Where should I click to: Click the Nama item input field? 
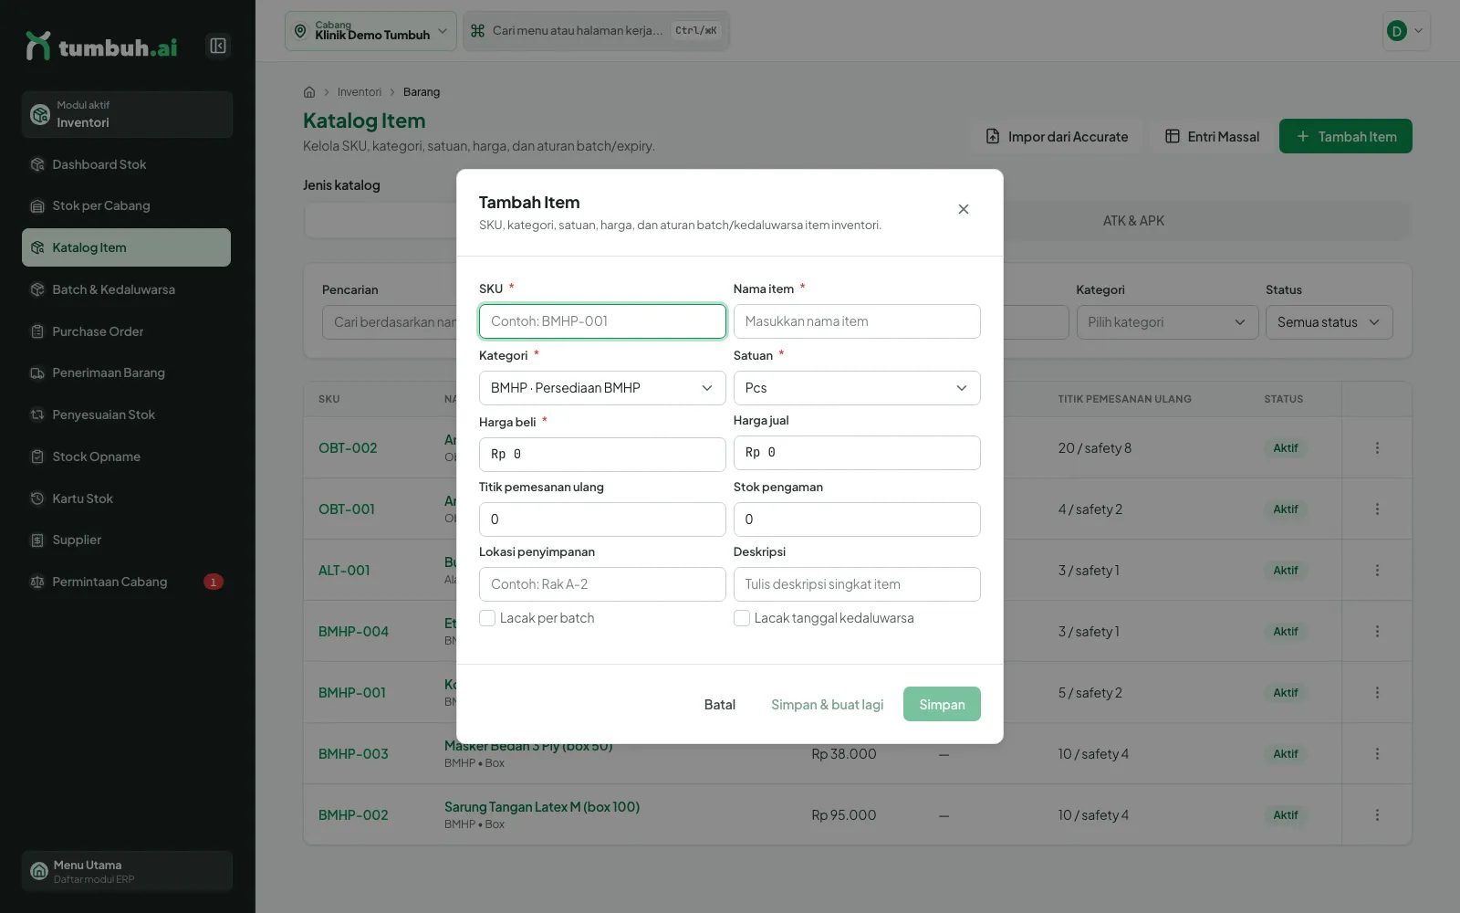point(857,321)
